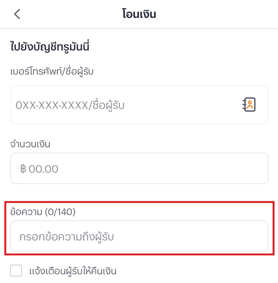
Task: Tick the แจ้งเตือนผู้รับให้คืนเงิน checkbox
Action: coord(16,271)
